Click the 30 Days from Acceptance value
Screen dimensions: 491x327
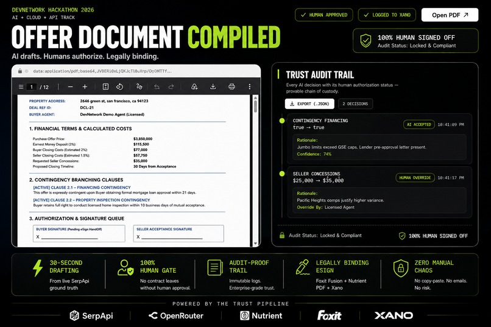(155, 166)
